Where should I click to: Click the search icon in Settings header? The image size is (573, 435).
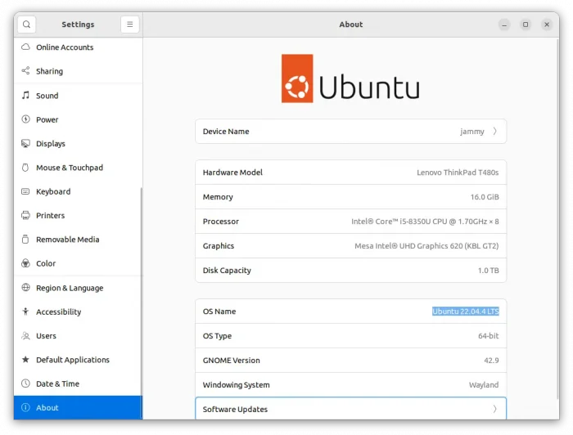(26, 25)
